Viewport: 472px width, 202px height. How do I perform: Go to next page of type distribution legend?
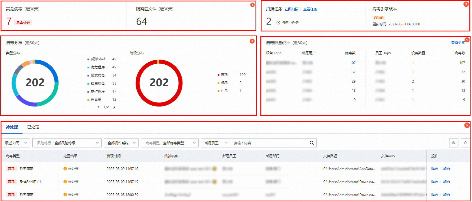point(114,107)
